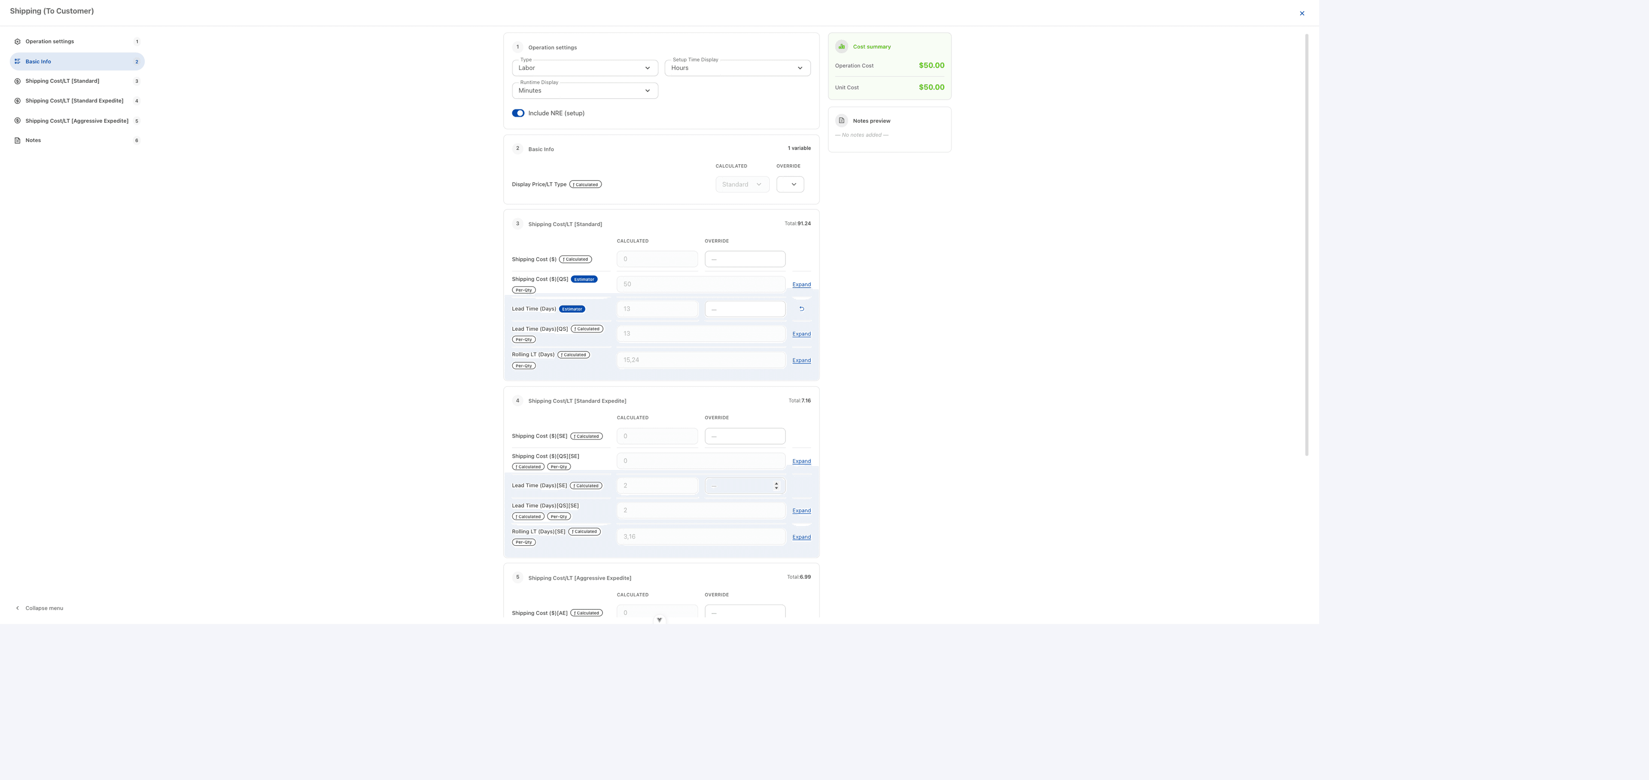Screen dimensions: 1649x780
Task: Click the Basic Info list icon in sidebar
Action: pos(17,61)
